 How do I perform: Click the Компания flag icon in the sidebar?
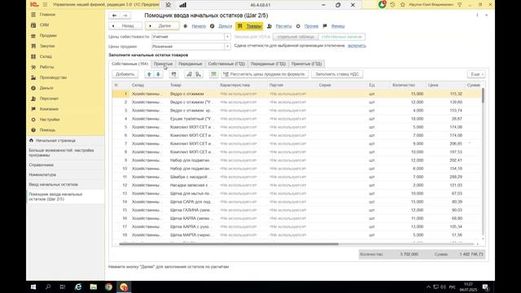(33, 109)
